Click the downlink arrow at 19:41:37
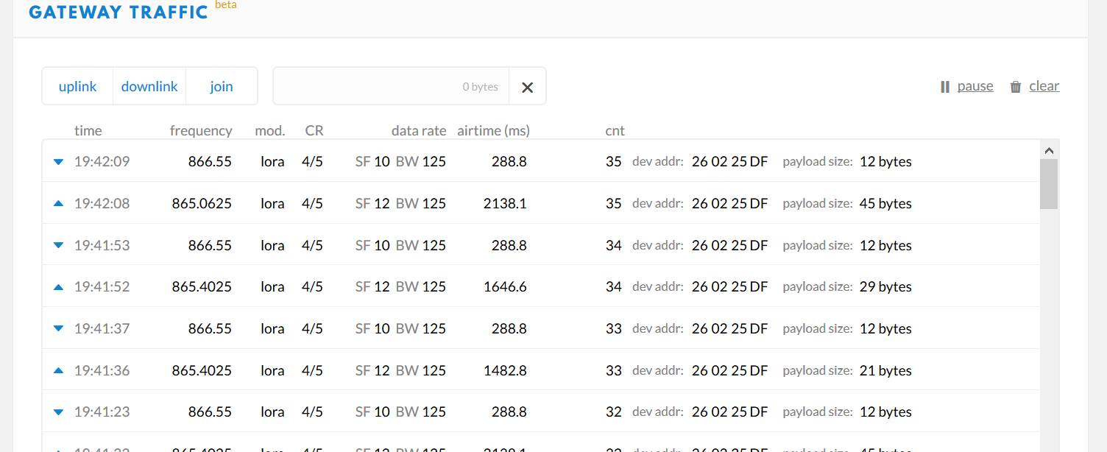This screenshot has height=452, width=1107. (59, 328)
